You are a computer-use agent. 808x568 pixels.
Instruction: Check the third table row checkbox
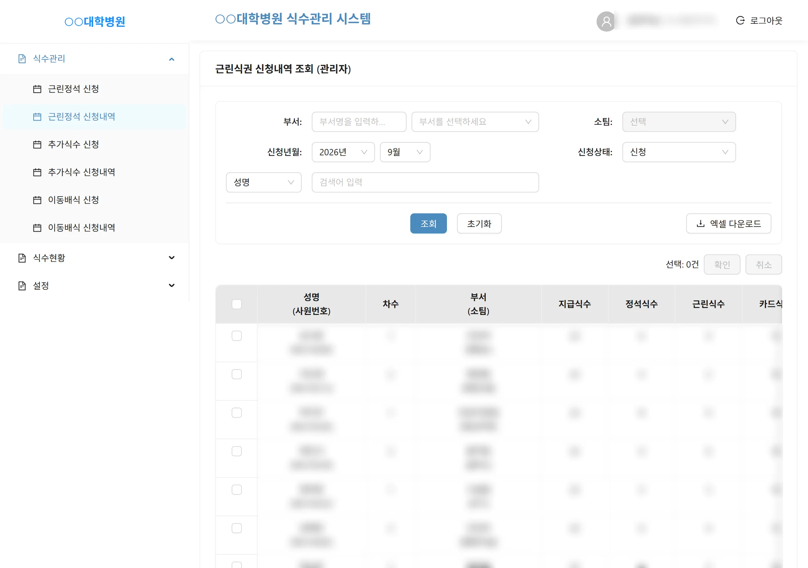237,413
